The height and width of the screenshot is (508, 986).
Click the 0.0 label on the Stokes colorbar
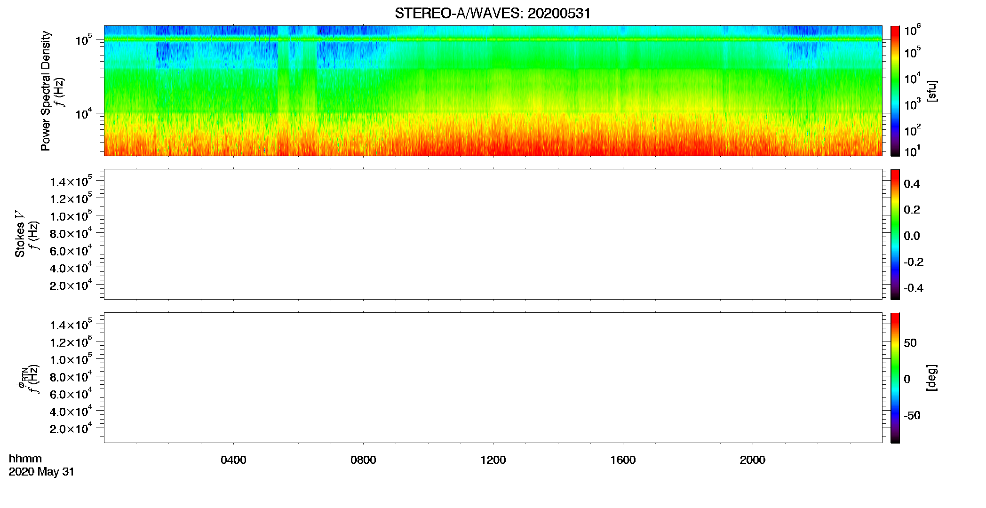912,236
